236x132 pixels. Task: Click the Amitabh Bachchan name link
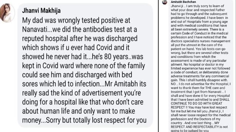click(x=183, y=2)
